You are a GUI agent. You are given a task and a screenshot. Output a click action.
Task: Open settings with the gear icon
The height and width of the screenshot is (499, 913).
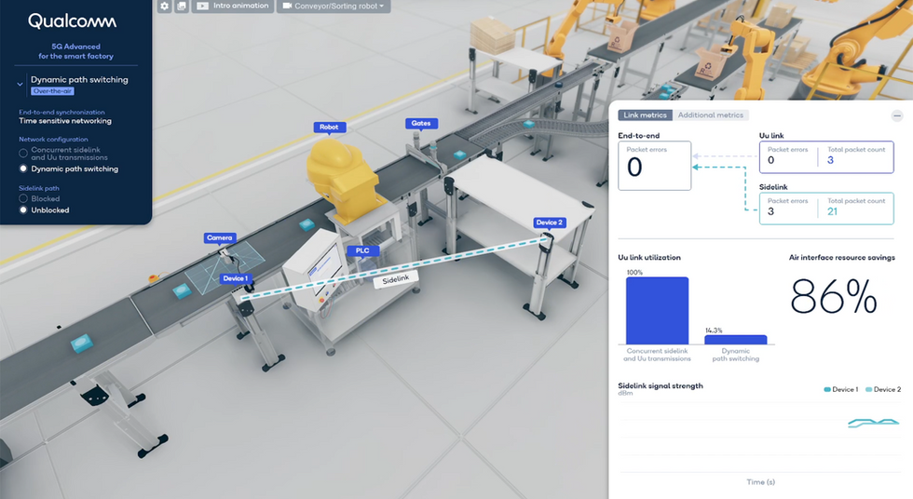point(165,6)
